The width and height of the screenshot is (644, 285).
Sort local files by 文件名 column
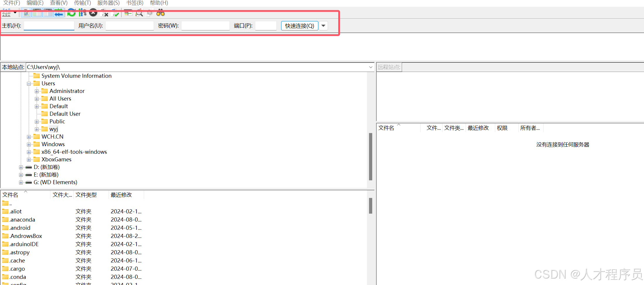25,195
